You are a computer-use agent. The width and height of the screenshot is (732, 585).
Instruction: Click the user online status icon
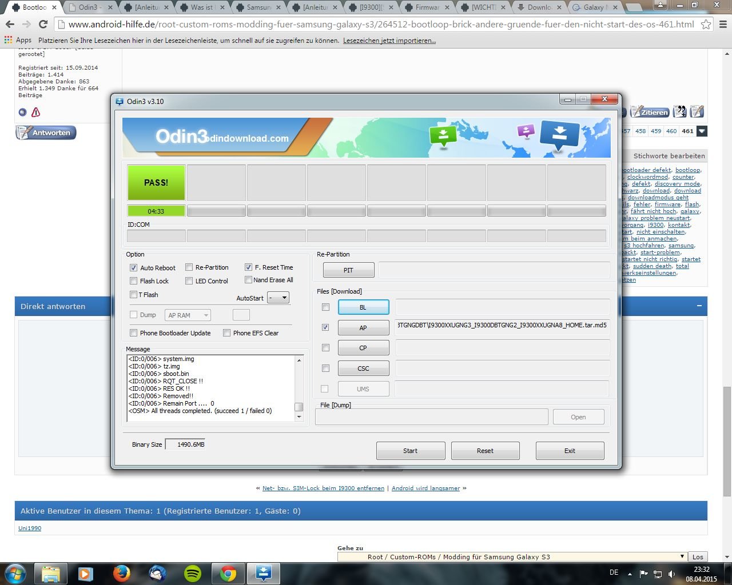pyautogui.click(x=22, y=113)
